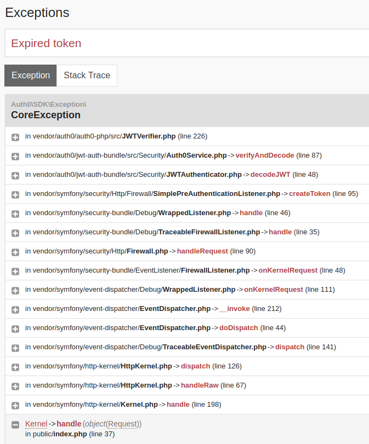The height and width of the screenshot is (444, 369).
Task: Open the Kernel class link
Action: point(36,424)
